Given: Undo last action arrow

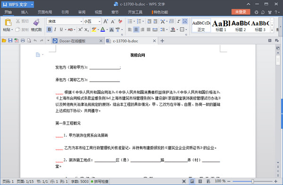Looking at the screenshot, I should click(35, 41).
